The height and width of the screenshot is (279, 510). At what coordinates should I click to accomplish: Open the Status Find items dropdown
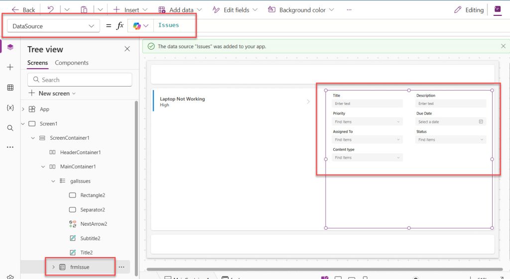(x=450, y=140)
